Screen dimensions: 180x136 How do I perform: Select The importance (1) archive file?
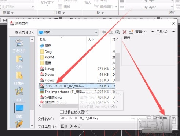62,92
